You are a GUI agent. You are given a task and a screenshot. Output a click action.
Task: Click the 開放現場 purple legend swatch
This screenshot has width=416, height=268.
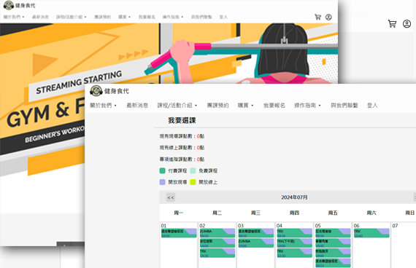[162, 182]
